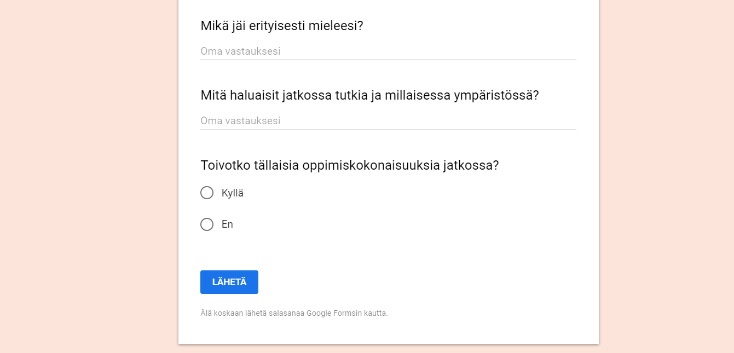The height and width of the screenshot is (353, 734).
Task: Click blank white area right of "Kyllä" option
Action: pyautogui.click(x=411, y=193)
